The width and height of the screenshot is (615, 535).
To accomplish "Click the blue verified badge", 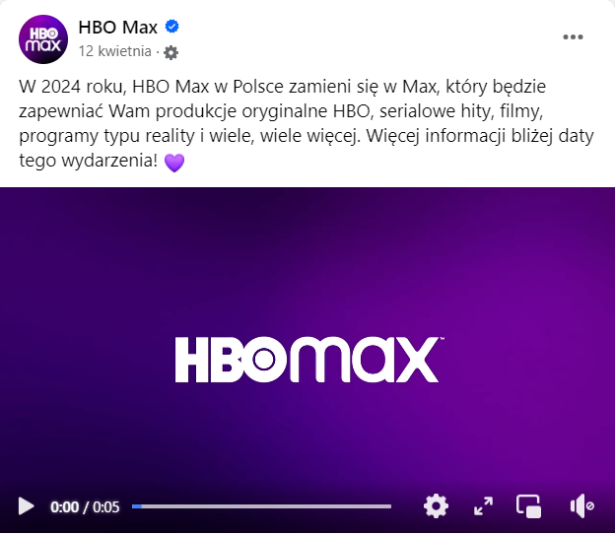I will [171, 27].
